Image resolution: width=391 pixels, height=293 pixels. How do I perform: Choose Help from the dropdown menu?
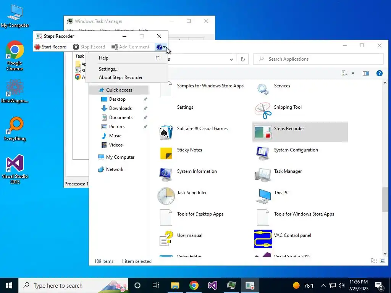[127, 58]
